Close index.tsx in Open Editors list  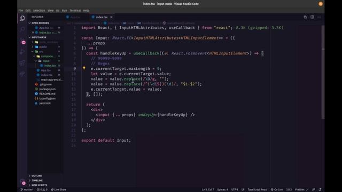point(33,33)
